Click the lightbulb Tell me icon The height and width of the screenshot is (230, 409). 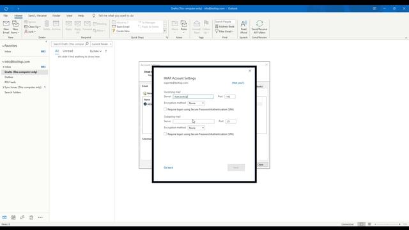[x=94, y=15]
